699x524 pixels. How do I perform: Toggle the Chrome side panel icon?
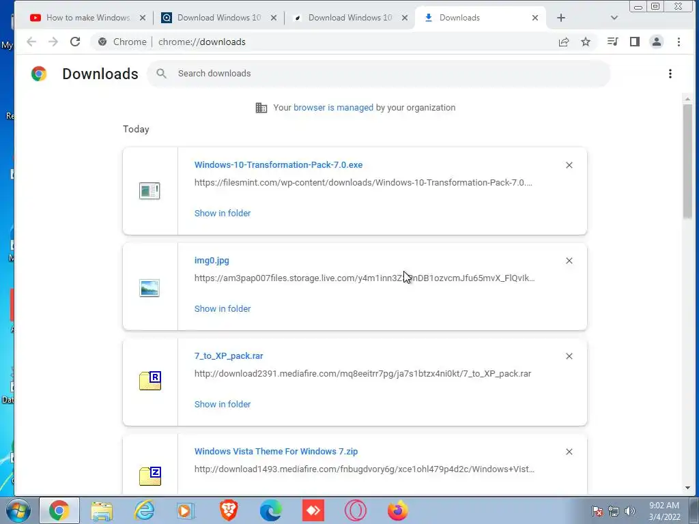635,42
